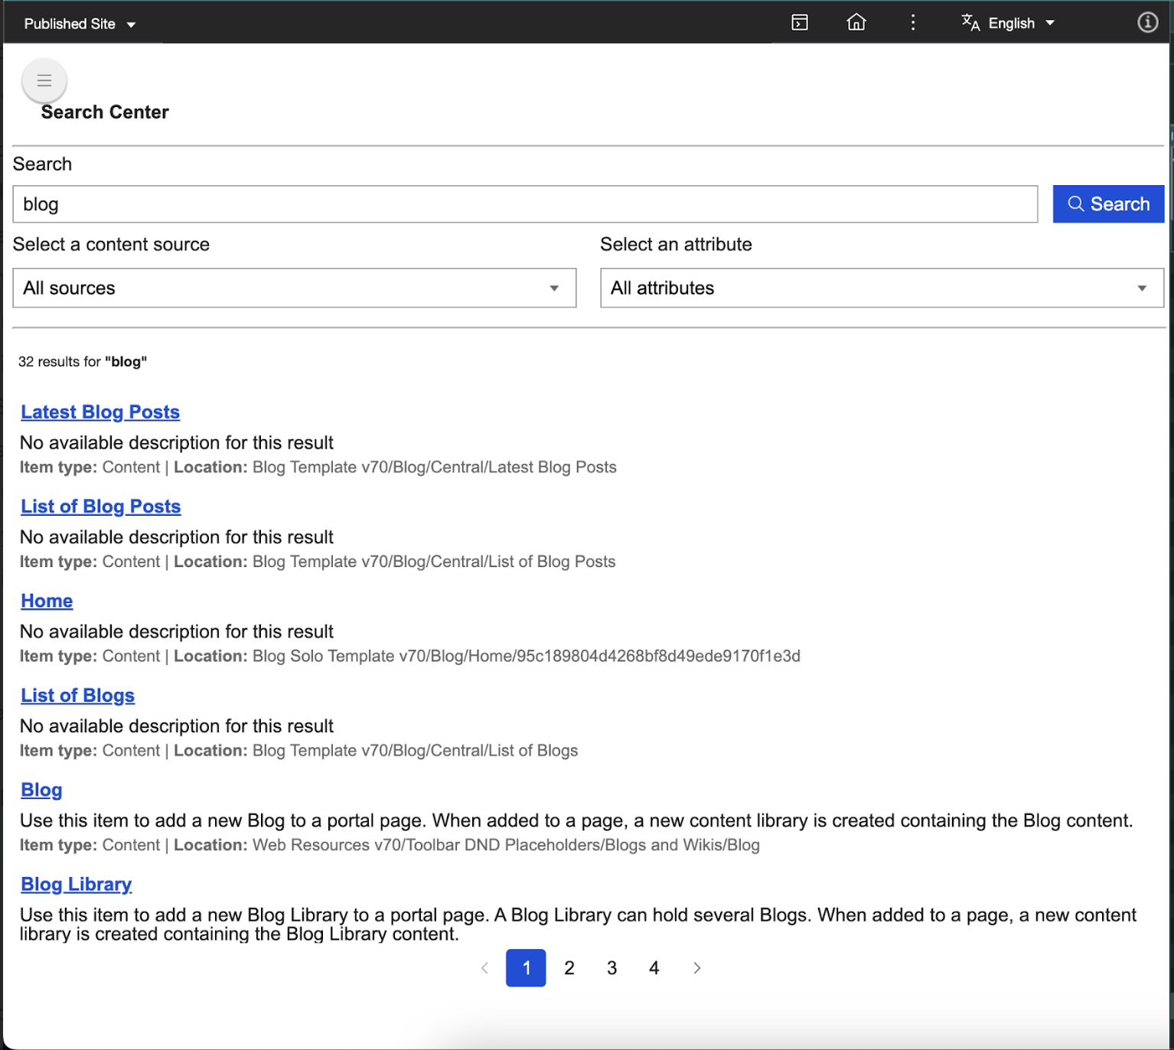Open the information icon at top right
The width and height of the screenshot is (1174, 1050).
pos(1147,22)
